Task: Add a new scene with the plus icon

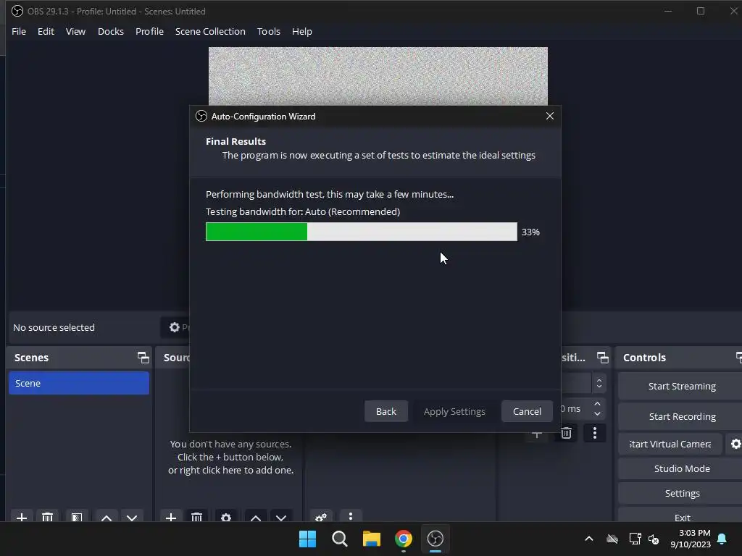Action: point(21,517)
